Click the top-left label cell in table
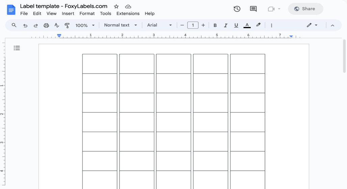This screenshot has width=347, height=189. coord(100,64)
